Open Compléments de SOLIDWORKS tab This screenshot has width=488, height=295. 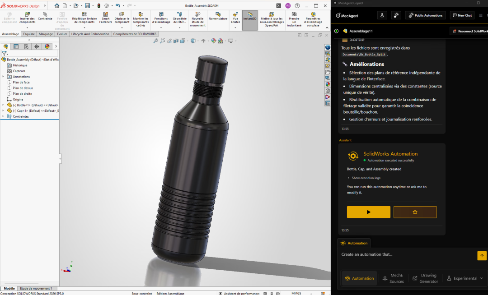[135, 34]
